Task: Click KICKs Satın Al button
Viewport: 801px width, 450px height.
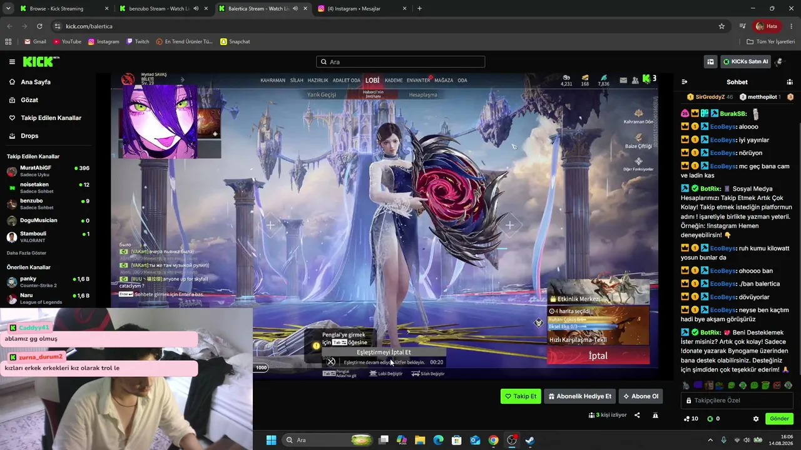Action: coord(745,62)
